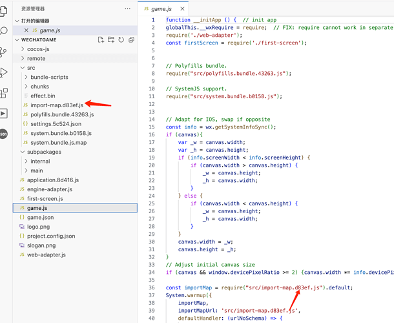Open the Search icon in activity bar
The image size is (394, 323).
pos(3,31)
